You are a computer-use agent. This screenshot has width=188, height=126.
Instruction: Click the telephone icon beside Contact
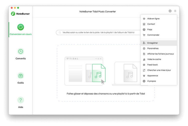click(x=144, y=24)
